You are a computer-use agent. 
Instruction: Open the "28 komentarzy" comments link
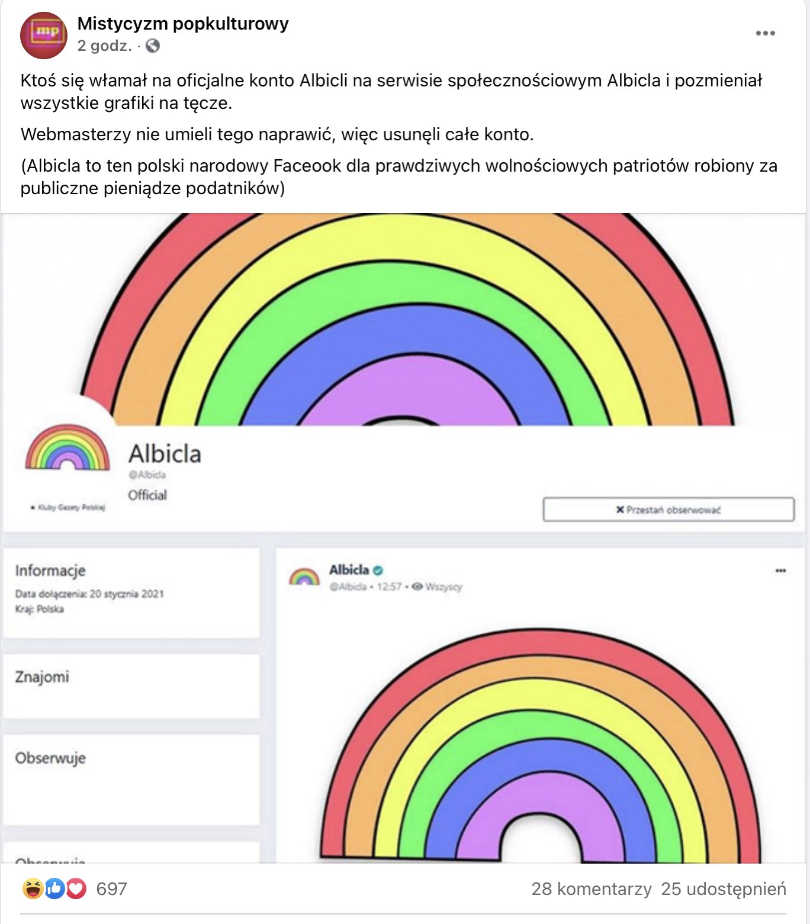(x=591, y=888)
